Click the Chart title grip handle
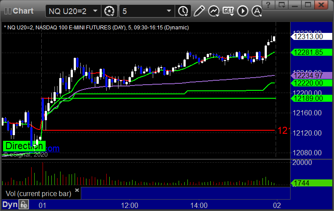Viewport: 334px width, 211px height. pyautogui.click(x=8, y=11)
